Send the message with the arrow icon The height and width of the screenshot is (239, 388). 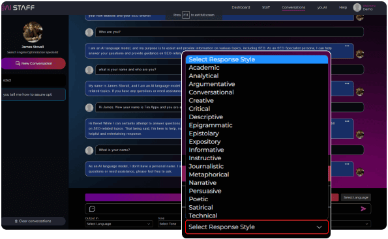pos(363,209)
